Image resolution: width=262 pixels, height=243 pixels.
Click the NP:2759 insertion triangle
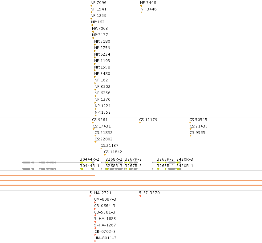pyautogui.click(x=95, y=51)
